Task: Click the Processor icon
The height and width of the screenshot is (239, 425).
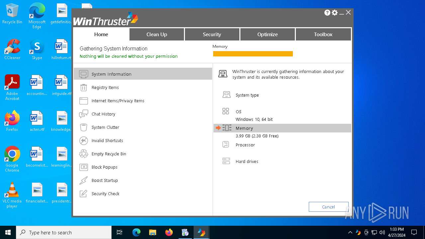Action: pos(226,144)
